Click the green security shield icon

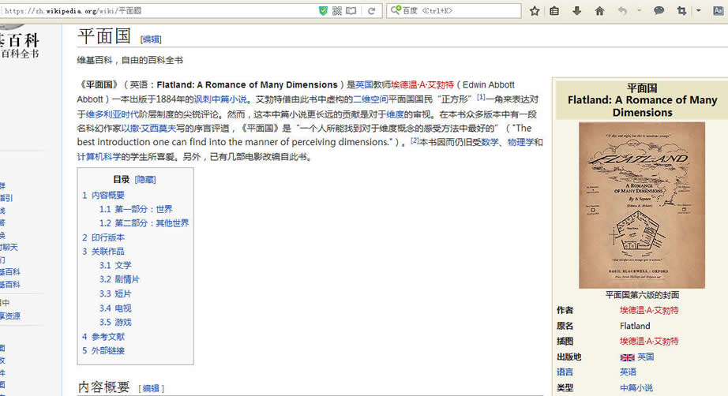(x=323, y=11)
